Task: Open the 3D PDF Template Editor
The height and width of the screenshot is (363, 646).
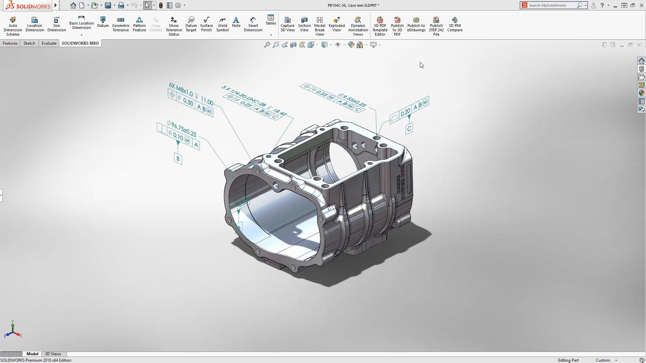Action: (x=380, y=26)
